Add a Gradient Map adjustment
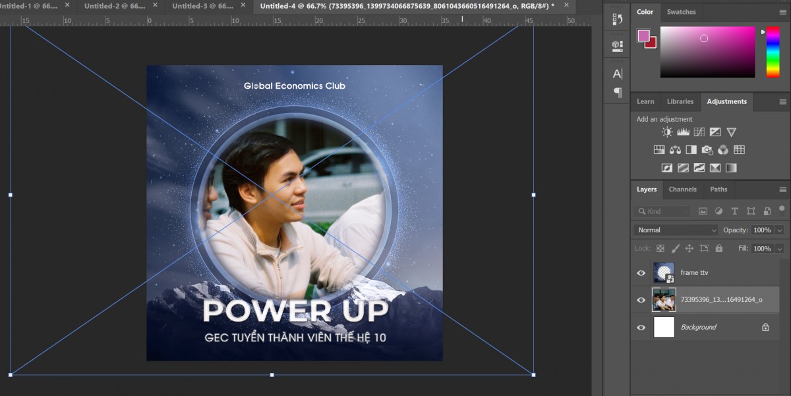The width and height of the screenshot is (791, 396). pos(731,168)
